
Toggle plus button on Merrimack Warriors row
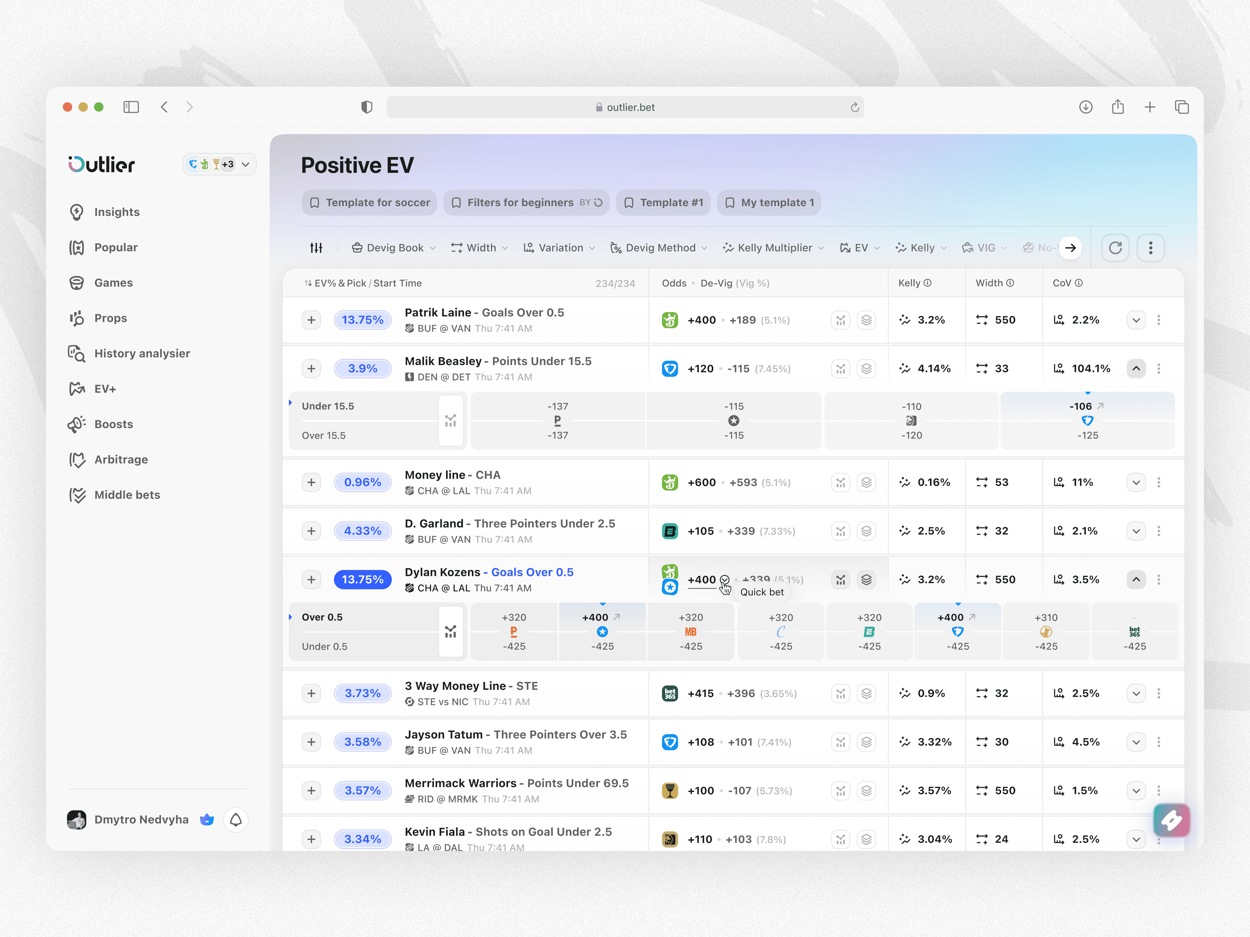[x=311, y=790]
